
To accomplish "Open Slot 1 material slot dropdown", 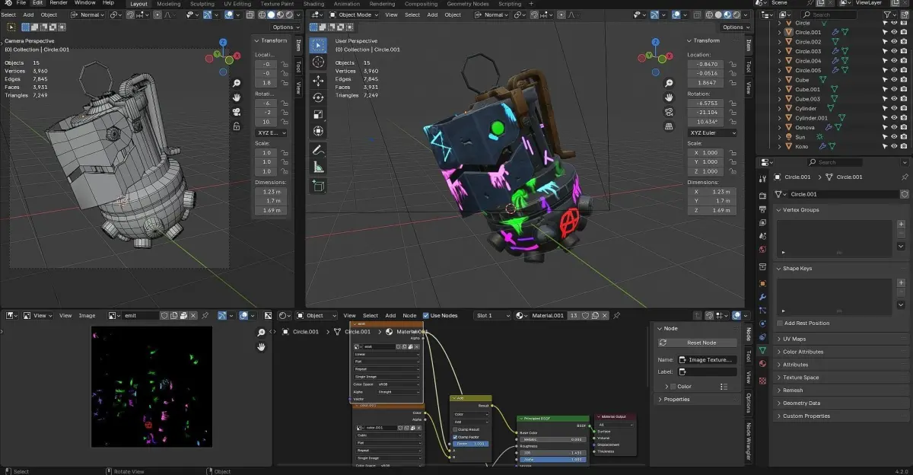I will [492, 315].
